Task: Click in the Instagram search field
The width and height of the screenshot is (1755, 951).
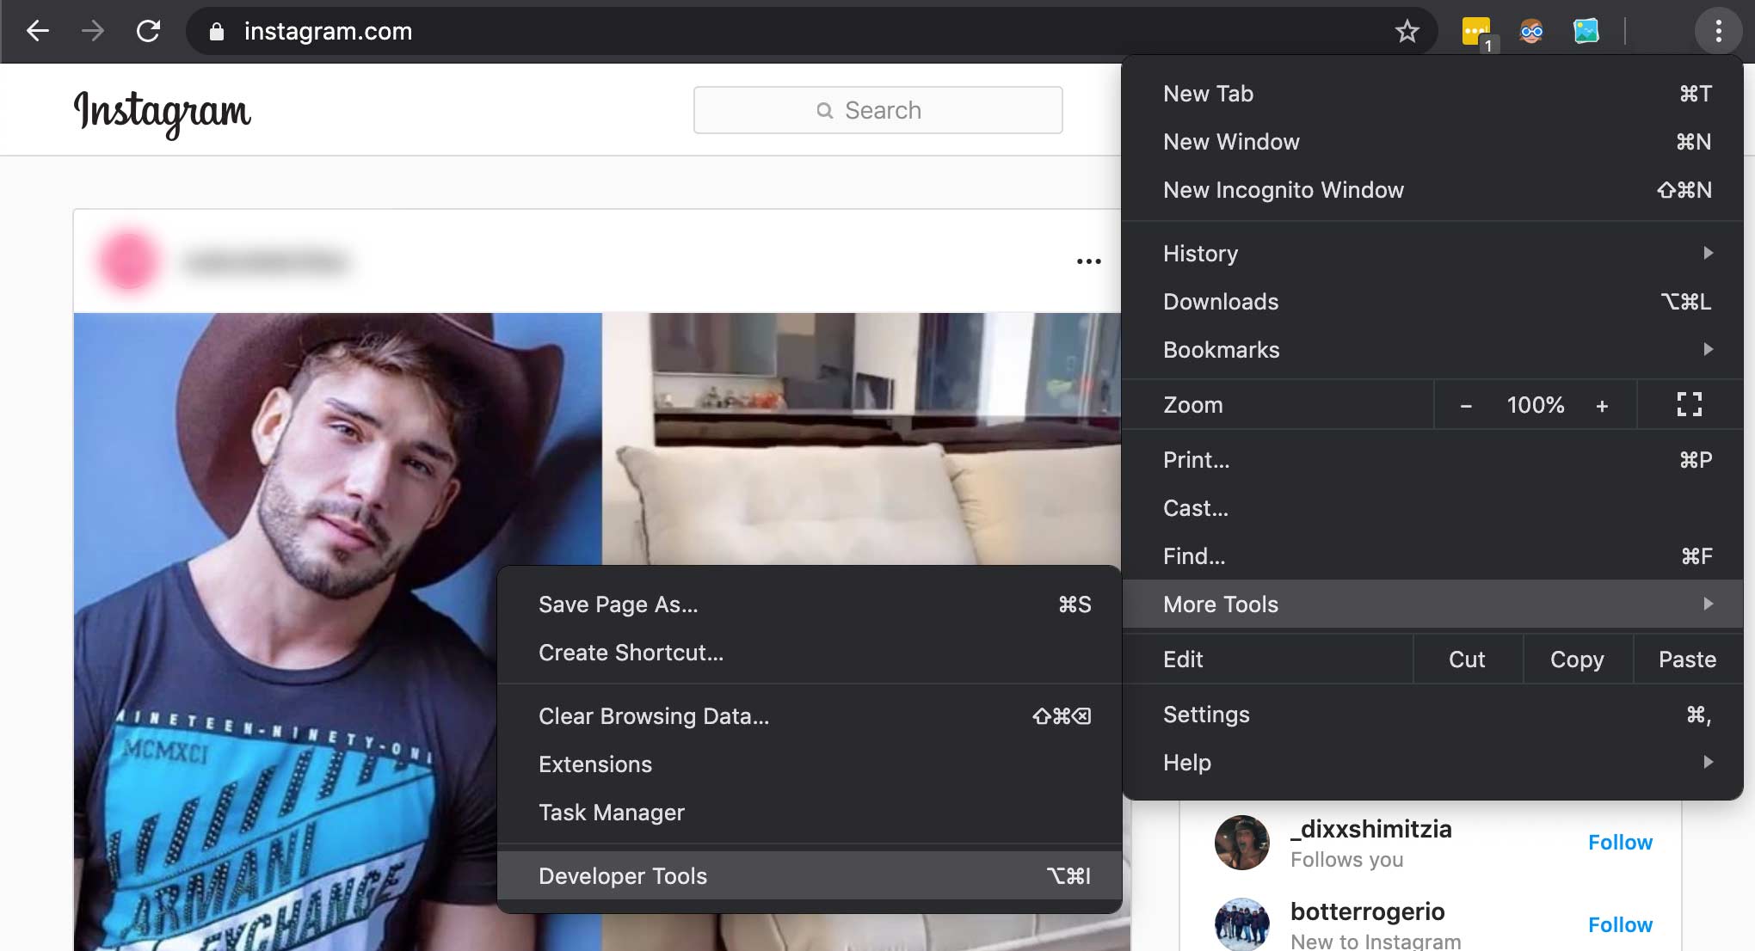Action: 877,110
